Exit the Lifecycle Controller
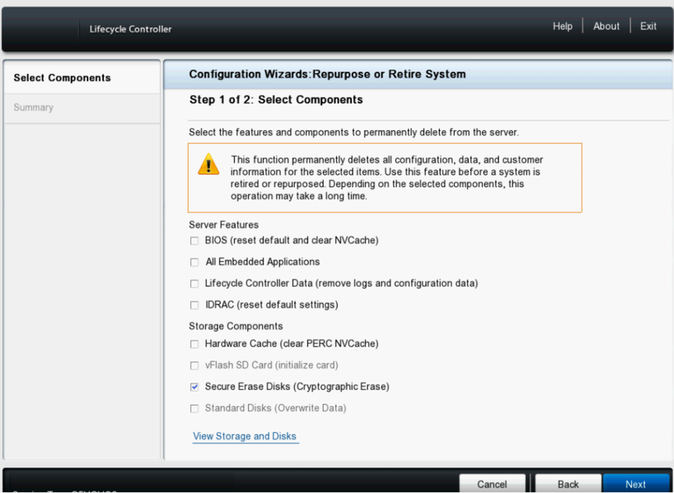674x493 pixels. [x=648, y=26]
